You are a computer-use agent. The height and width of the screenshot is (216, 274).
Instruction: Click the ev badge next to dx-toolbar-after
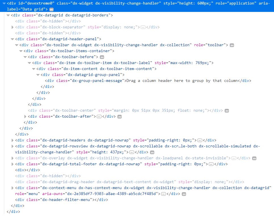pyautogui.click(x=120, y=117)
